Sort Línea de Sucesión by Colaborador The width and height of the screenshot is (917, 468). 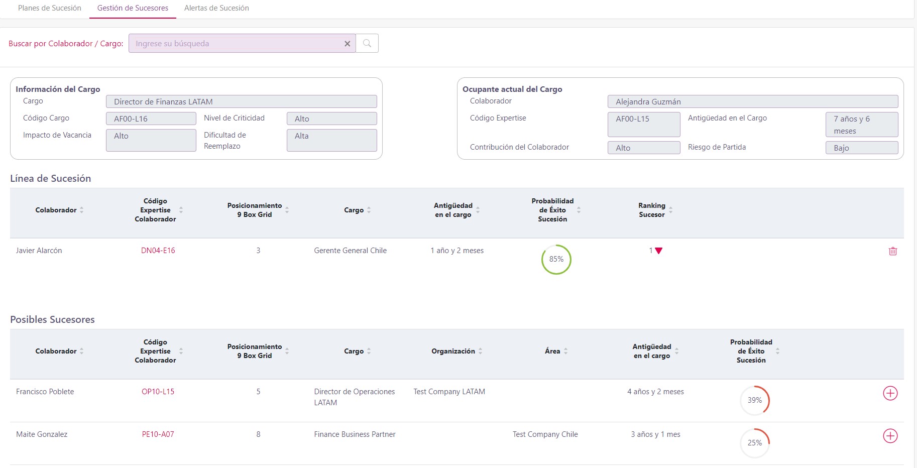(81, 210)
